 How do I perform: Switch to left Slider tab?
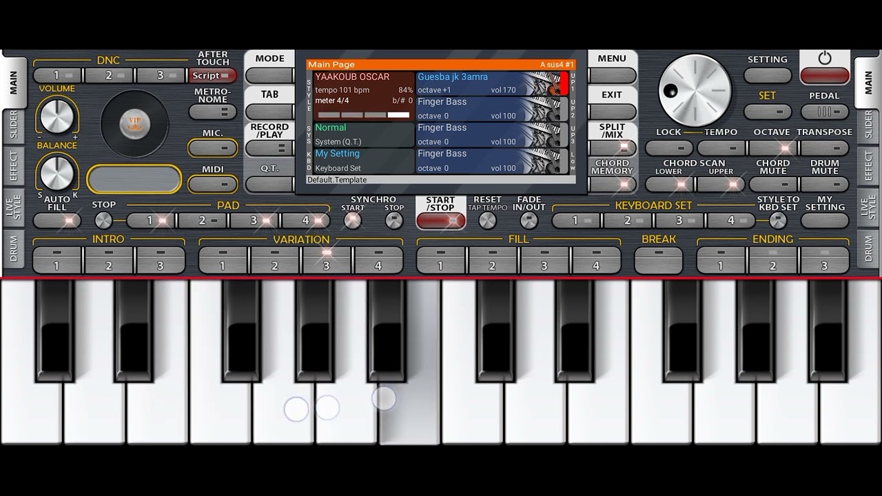(x=12, y=125)
